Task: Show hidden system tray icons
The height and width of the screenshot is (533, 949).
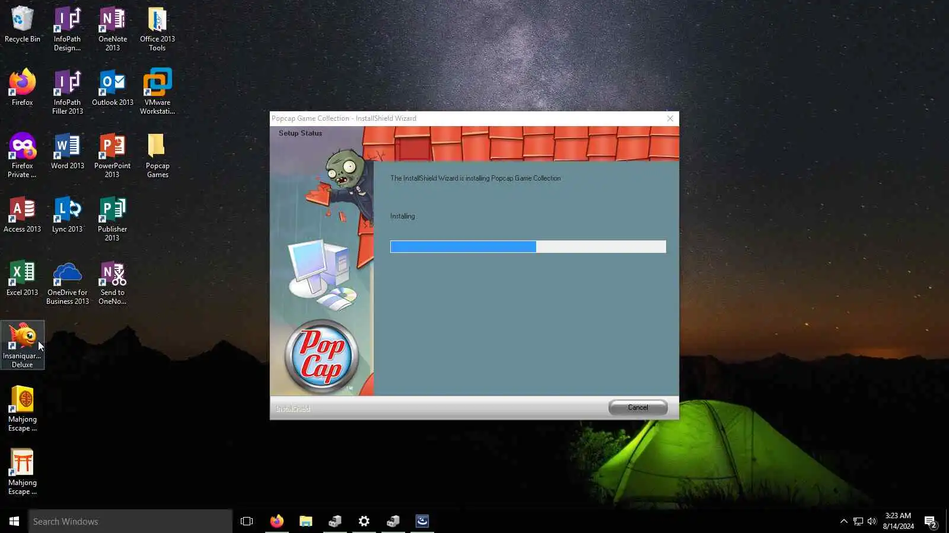Action: (843, 521)
